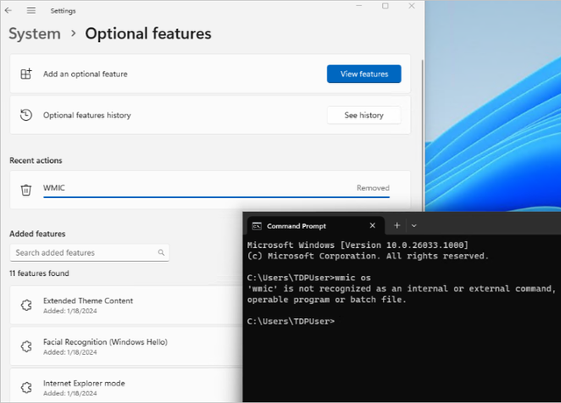Image resolution: width=561 pixels, height=403 pixels.
Task: Open a new terminal tab with plus
Action: (397, 225)
